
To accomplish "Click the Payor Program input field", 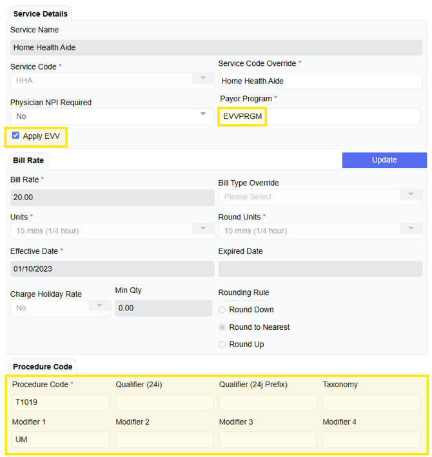I will click(319, 117).
